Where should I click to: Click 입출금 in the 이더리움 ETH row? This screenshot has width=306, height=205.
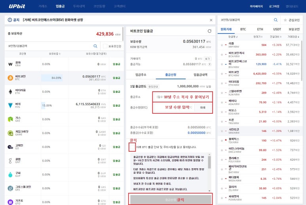tap(116, 92)
